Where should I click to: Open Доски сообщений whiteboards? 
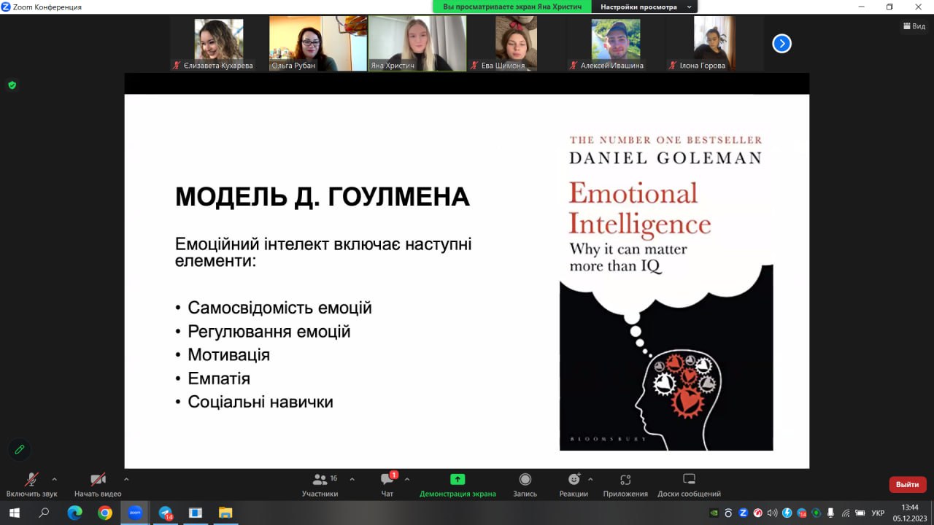click(x=689, y=485)
